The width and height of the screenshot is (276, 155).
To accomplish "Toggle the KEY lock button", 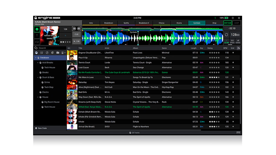I will pos(226,41).
